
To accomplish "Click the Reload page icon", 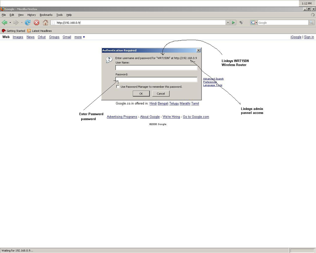I will click(x=28, y=23).
